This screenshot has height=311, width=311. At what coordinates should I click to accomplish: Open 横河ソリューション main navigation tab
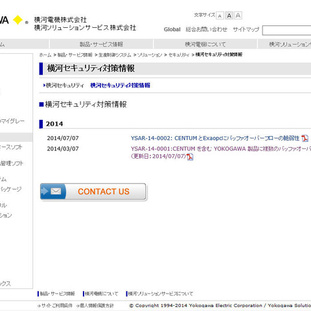pyautogui.click(x=284, y=44)
